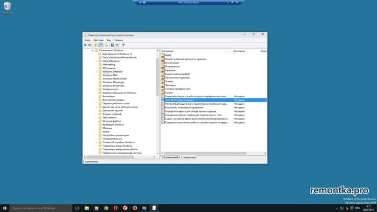Click Система проверки сети folder
377x212 pixels.
tap(177, 89)
